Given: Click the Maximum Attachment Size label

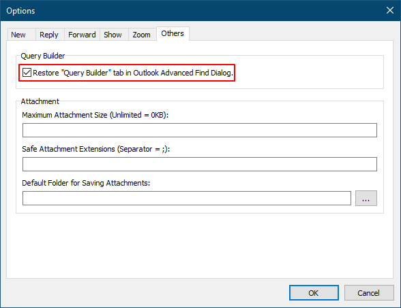Looking at the screenshot, I should pos(95,115).
